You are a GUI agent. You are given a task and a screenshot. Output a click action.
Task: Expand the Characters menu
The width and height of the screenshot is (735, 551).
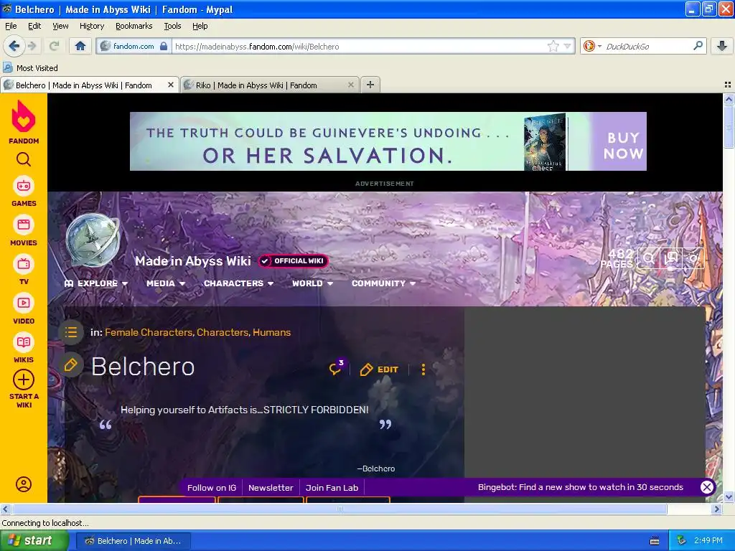coord(238,283)
